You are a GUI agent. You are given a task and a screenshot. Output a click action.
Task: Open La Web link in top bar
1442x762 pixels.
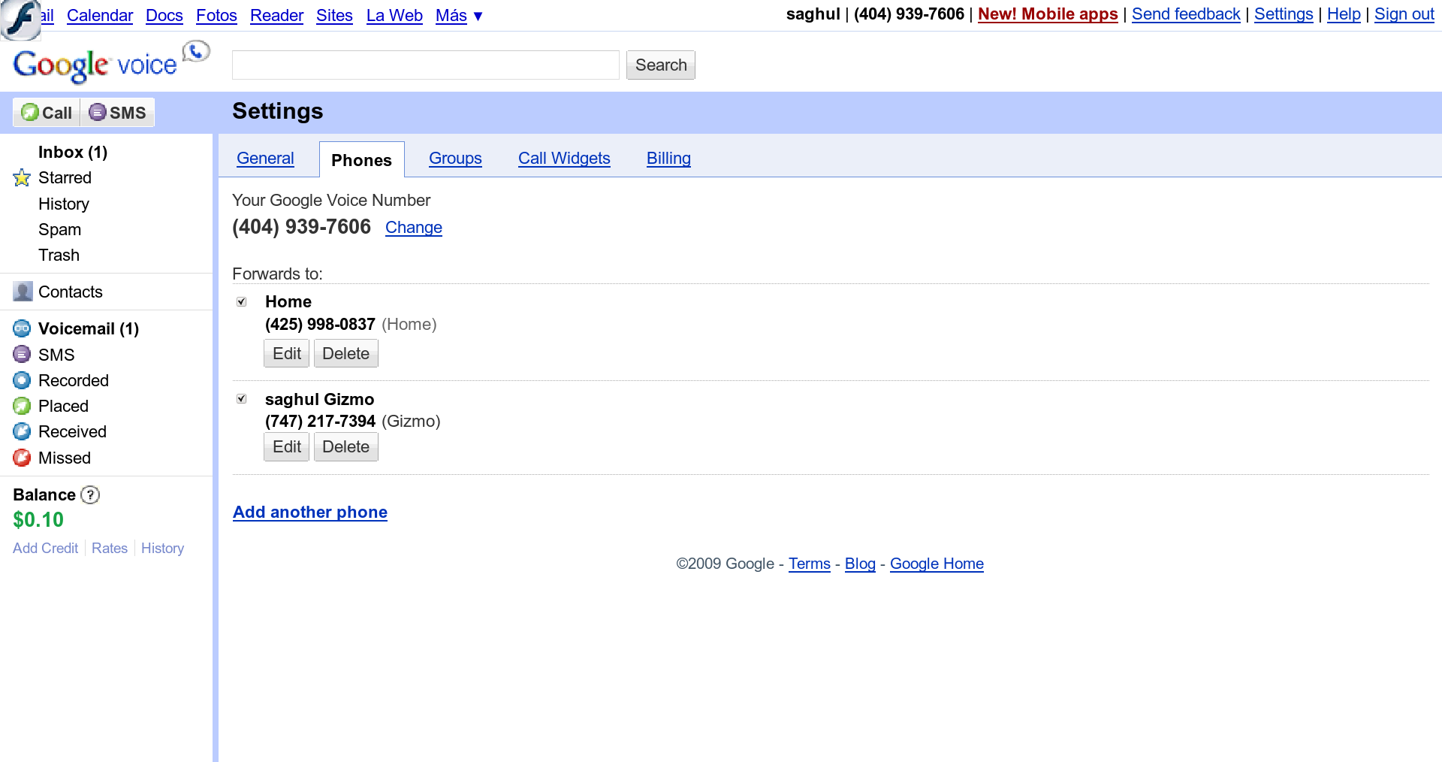pos(394,16)
